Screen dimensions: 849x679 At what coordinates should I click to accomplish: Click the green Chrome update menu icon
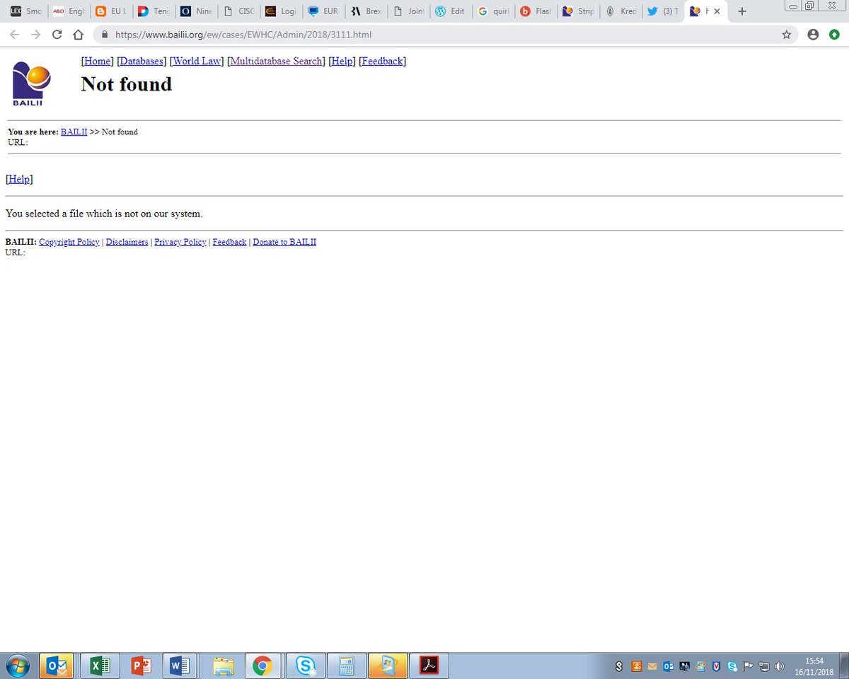(834, 34)
